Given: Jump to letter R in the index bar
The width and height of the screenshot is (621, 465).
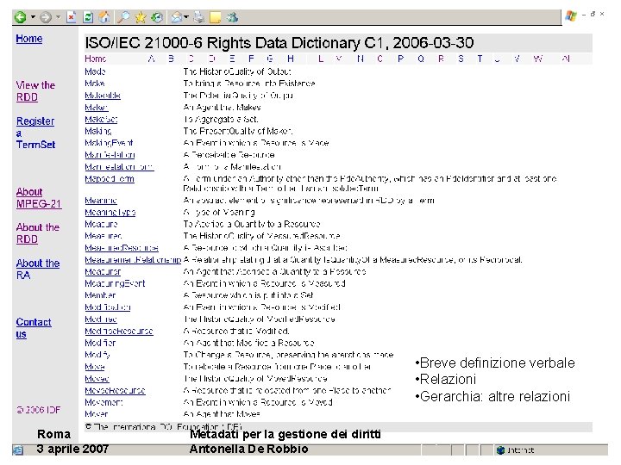Looking at the screenshot, I should click(x=441, y=59).
